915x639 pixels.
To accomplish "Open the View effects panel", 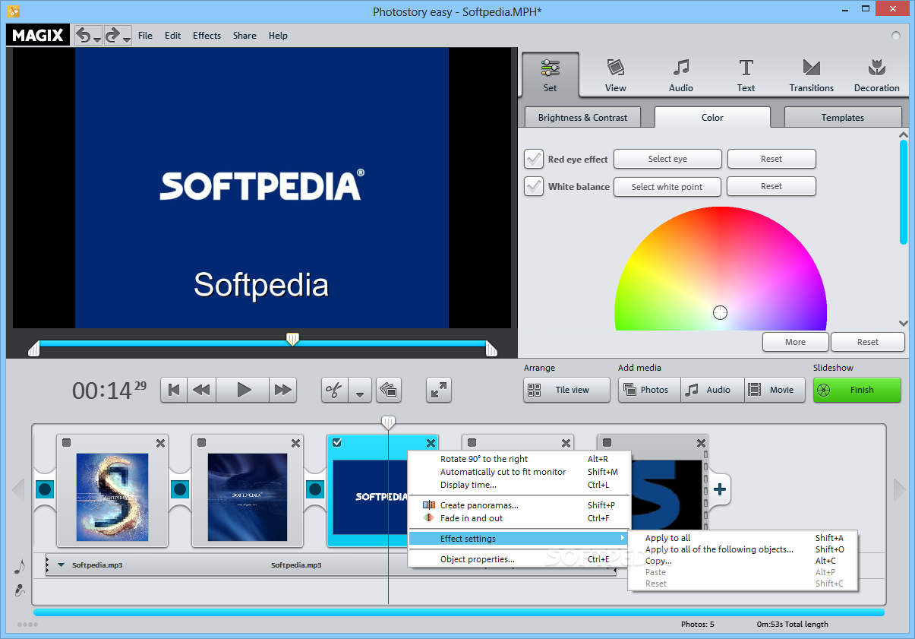I will coord(615,75).
